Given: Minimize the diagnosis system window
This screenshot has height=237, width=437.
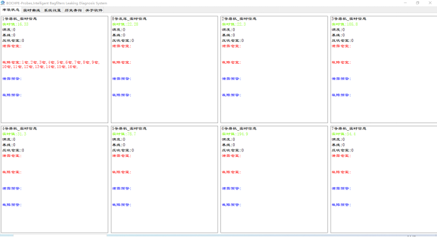Looking at the screenshot, I should pos(405,3).
